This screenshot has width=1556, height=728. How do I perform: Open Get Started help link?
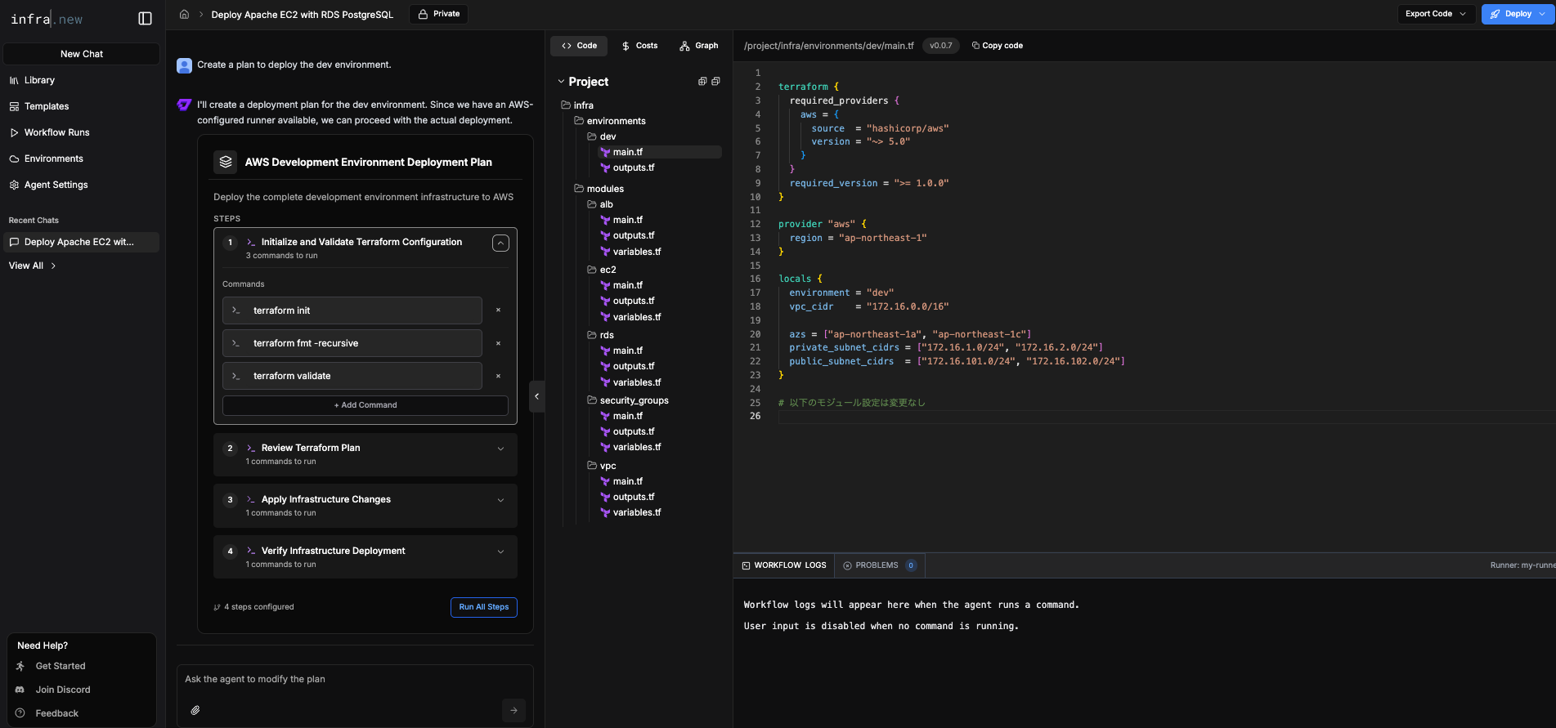tap(60, 666)
